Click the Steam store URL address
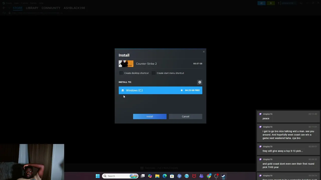 click(x=37, y=13)
